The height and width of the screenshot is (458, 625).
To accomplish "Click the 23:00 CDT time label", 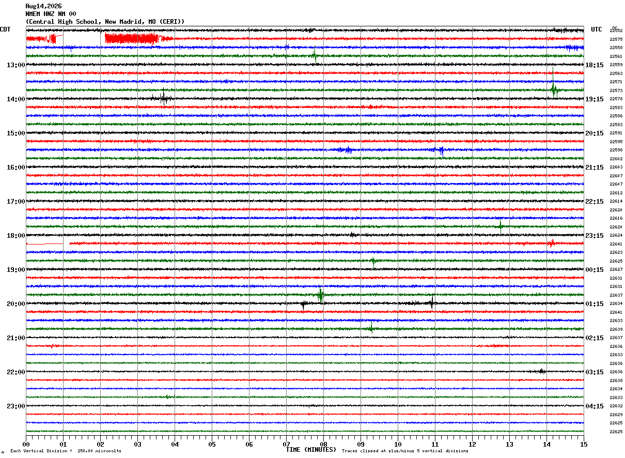I will tap(15, 406).
